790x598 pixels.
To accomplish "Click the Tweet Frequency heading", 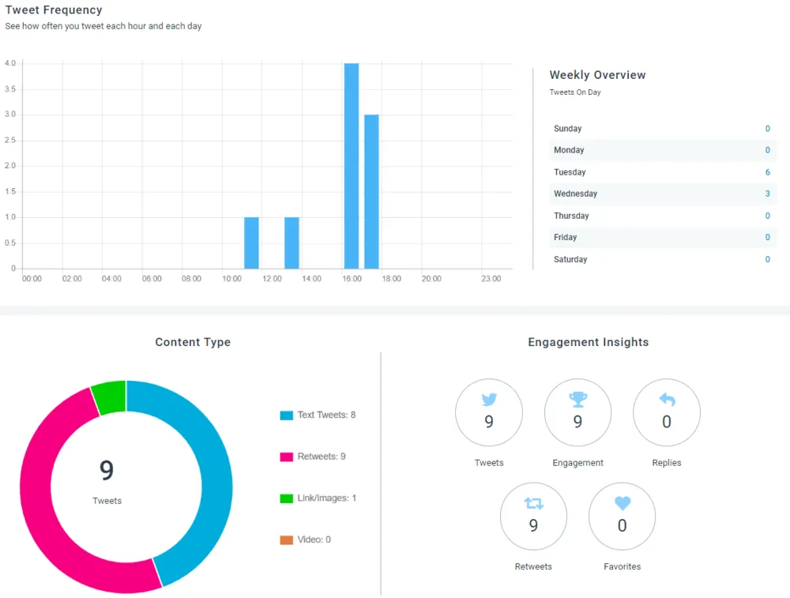I will click(x=54, y=10).
